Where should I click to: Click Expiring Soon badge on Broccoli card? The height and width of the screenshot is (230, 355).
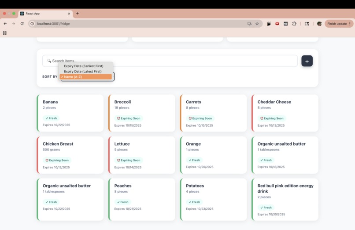click(129, 118)
